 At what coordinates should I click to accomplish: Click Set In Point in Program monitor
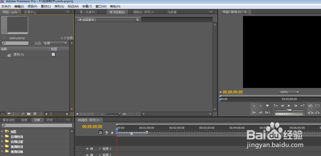coord(254,105)
